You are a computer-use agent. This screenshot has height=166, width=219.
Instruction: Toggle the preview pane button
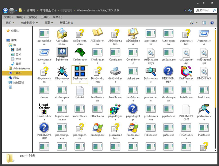point(204,23)
